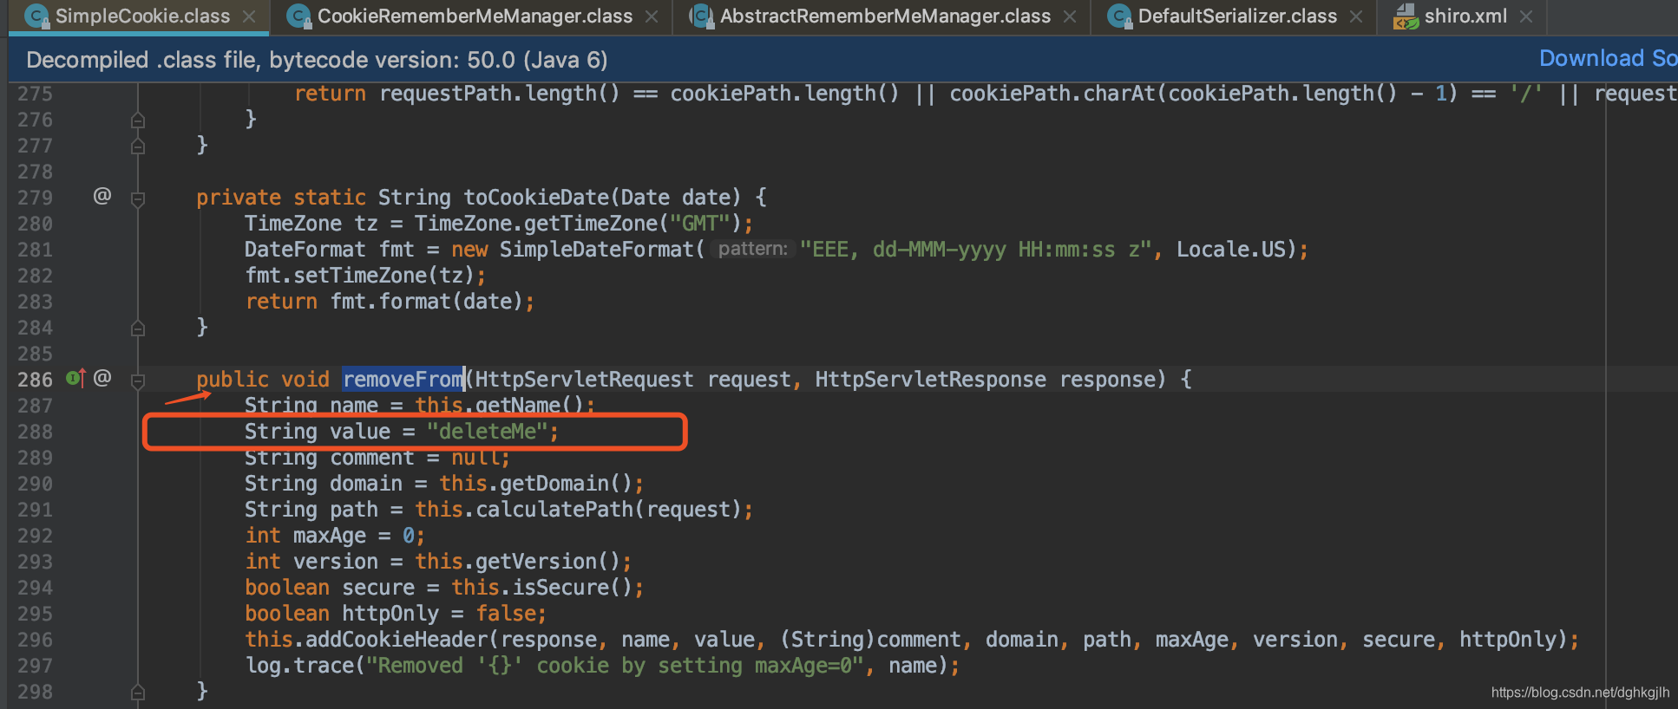The width and height of the screenshot is (1678, 709).
Task: Click the "deleteMe" string literal
Action: tap(488, 432)
